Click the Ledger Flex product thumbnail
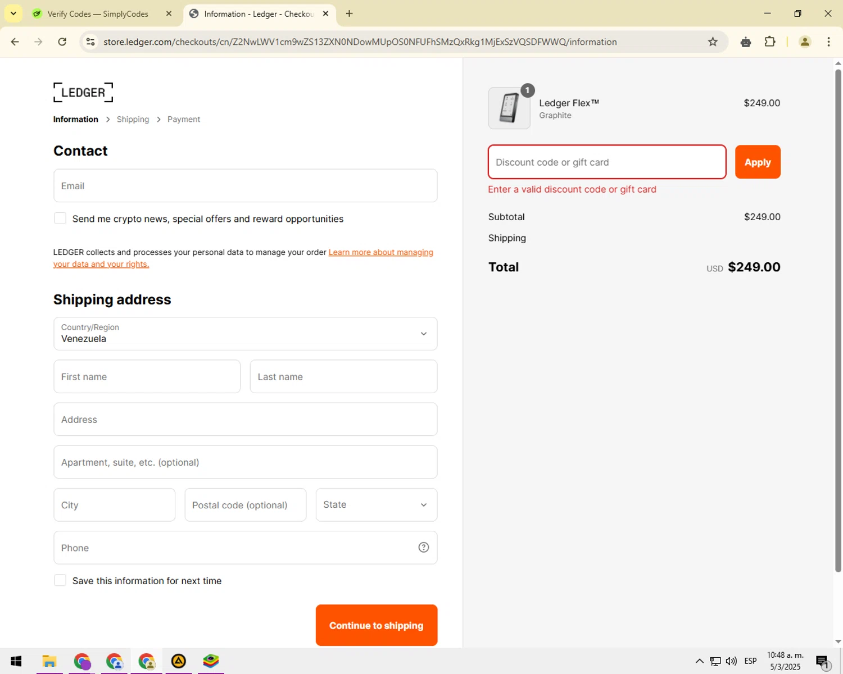This screenshot has width=843, height=674. tap(509, 108)
